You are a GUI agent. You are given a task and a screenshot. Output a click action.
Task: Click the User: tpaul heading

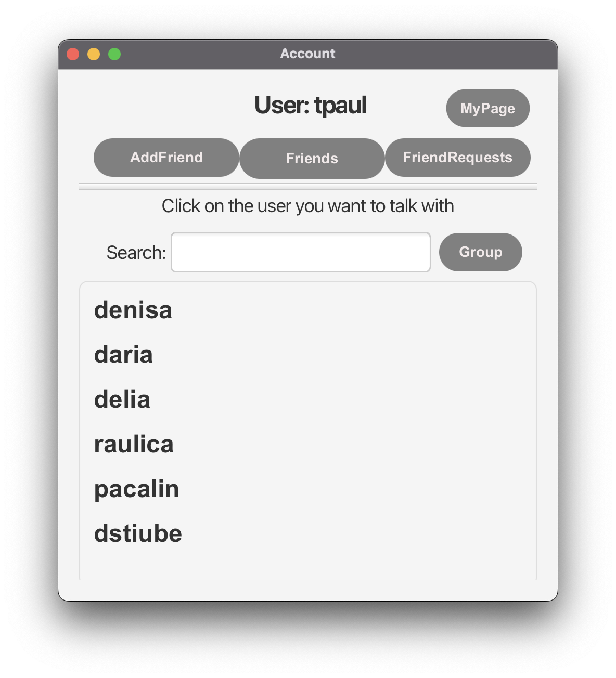tap(310, 106)
